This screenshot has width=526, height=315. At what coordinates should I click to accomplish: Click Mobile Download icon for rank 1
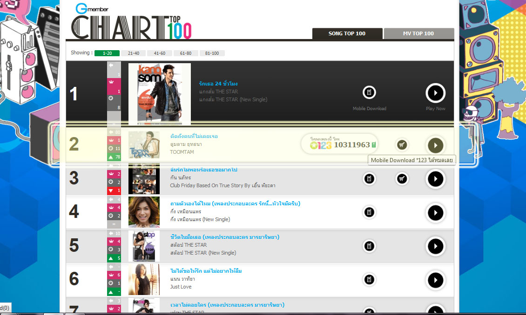coord(369,92)
